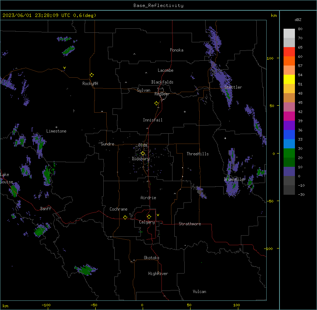Image resolution: width=317 pixels, height=310 pixels.
Task: Click the Cochrane town label
Action: (x=118, y=209)
